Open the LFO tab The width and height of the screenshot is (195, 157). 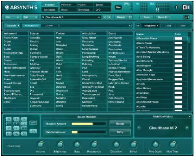coord(102,10)
